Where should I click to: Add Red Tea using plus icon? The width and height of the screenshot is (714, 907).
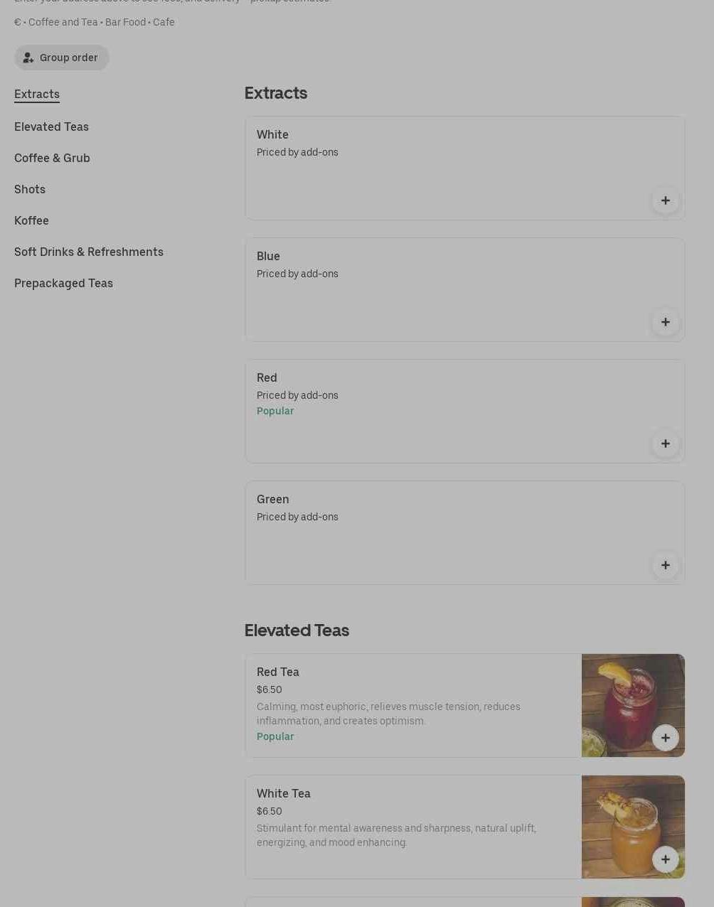pyautogui.click(x=665, y=738)
